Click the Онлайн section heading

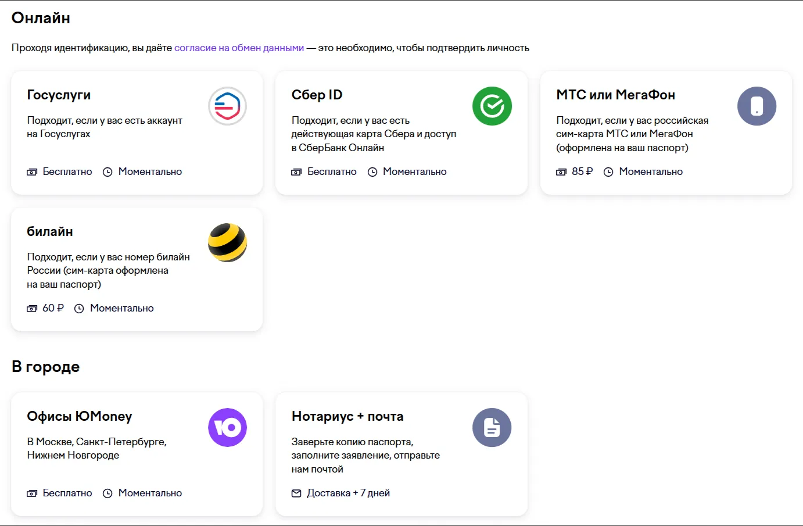[x=41, y=18]
